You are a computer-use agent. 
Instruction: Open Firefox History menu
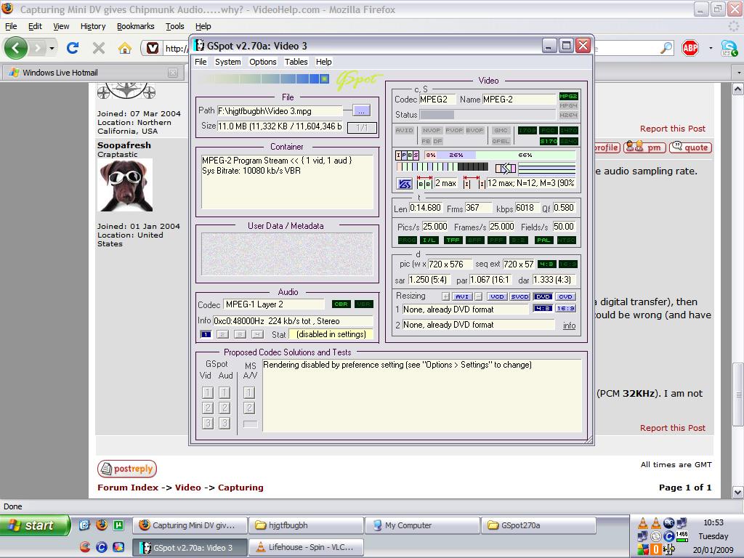click(93, 26)
